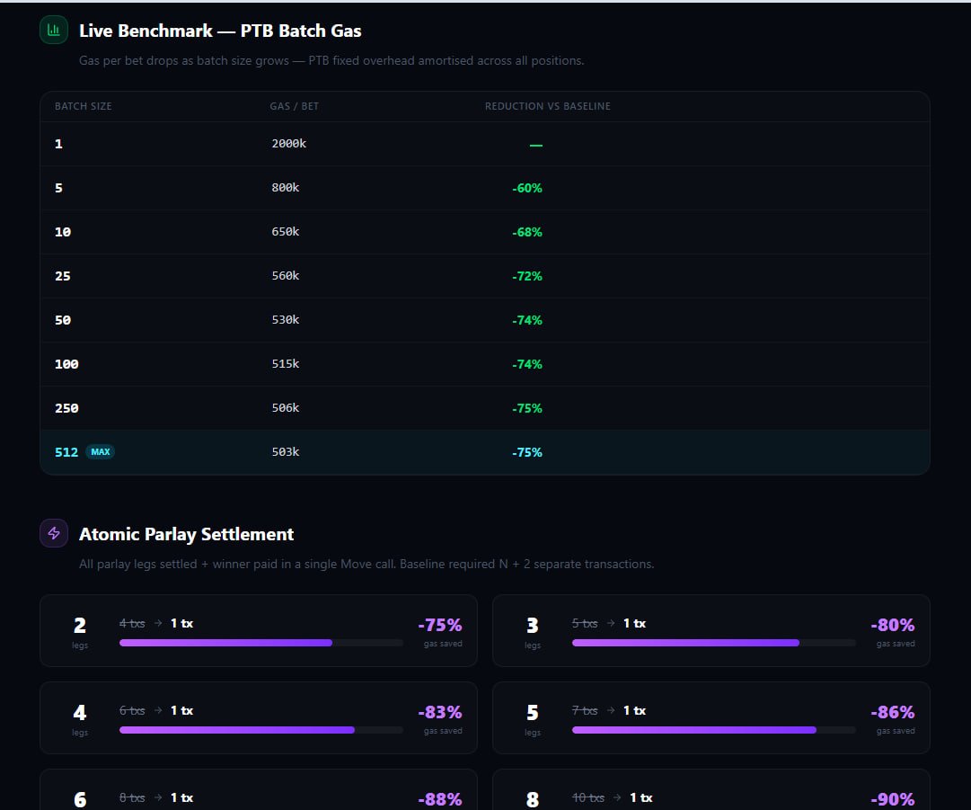Click the 2 legs number
The image size is (971, 810).
(80, 626)
